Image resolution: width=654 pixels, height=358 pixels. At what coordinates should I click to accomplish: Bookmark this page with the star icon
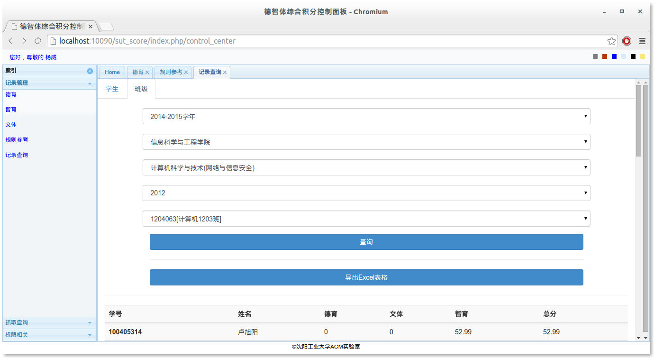coord(611,41)
